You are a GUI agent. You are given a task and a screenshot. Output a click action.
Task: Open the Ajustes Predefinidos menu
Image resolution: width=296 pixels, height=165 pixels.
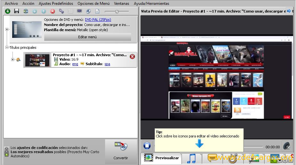[56, 4]
